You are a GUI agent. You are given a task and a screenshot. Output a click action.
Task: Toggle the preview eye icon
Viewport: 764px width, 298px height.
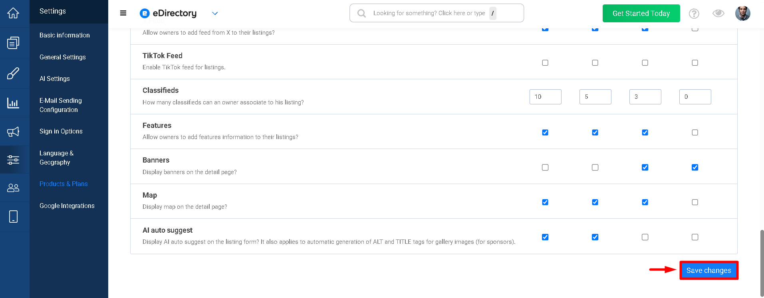718,14
